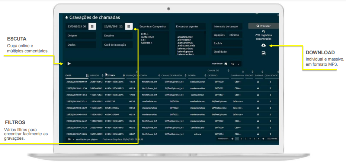The width and height of the screenshot is (346, 162).
Task: Select the conference campaign in the list
Action: point(148,37)
